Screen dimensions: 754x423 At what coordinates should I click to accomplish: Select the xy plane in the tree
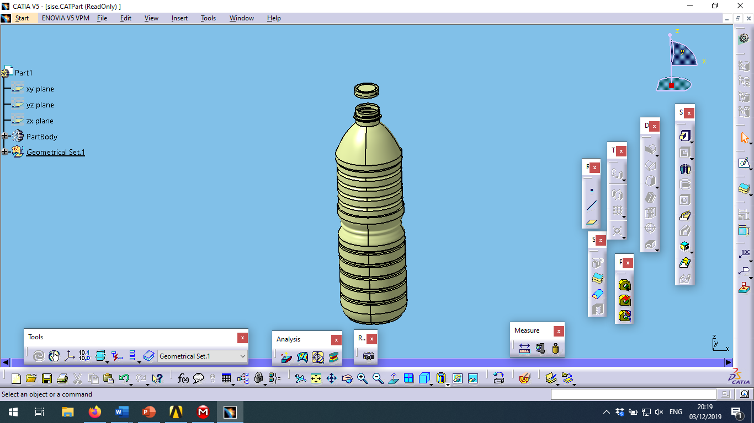point(40,89)
